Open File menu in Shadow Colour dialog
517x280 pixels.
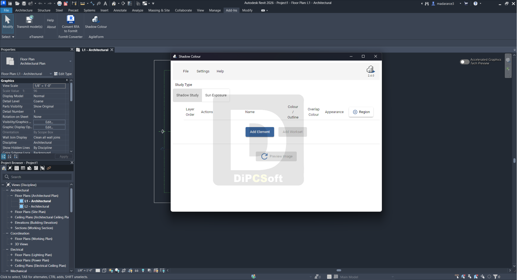(186, 71)
